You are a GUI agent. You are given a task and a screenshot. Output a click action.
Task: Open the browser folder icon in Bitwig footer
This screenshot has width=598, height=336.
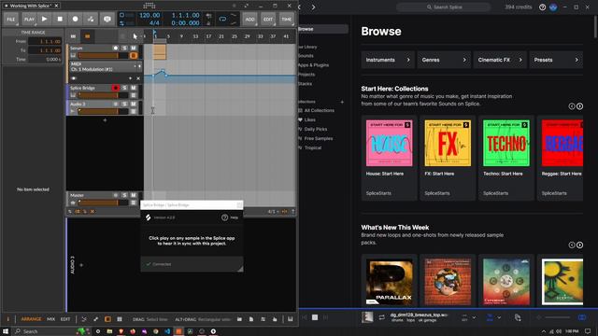pyautogui.click(x=239, y=319)
